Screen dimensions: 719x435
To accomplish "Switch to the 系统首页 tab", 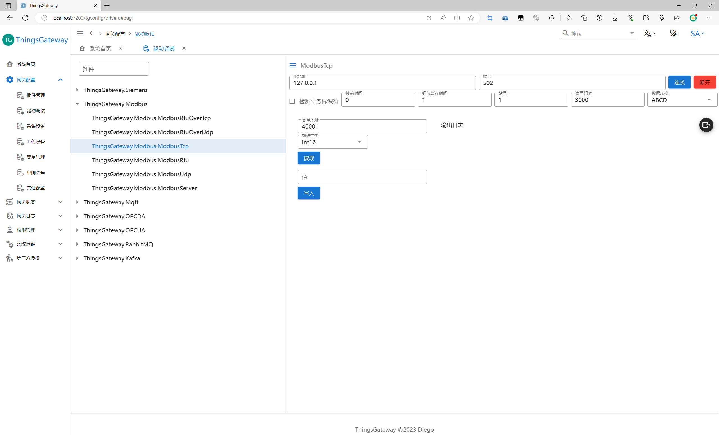I will (x=100, y=48).
